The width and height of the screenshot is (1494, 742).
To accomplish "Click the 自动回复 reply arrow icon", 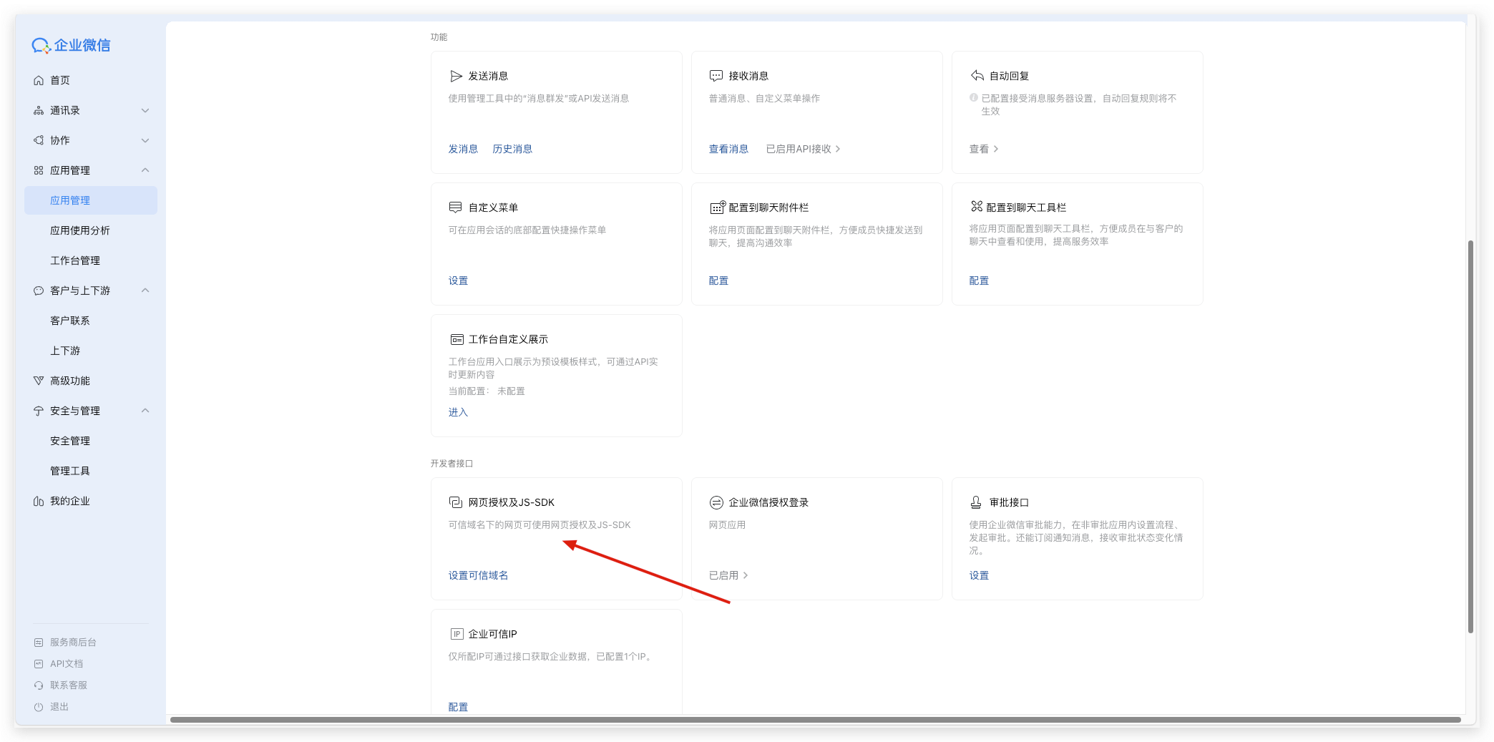I will (977, 76).
